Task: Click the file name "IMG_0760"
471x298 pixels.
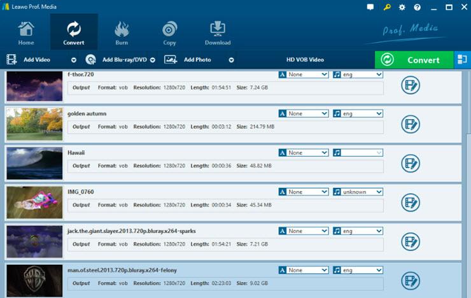Action: click(80, 192)
